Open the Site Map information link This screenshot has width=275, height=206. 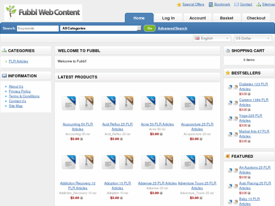16,106
